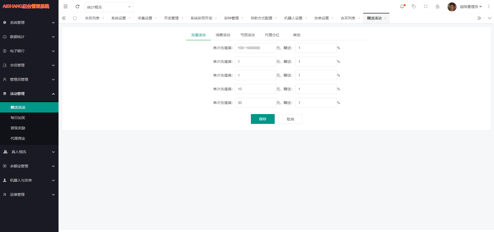The image size is (494, 232).
Task: Click the lock screen icon
Action: (x=438, y=7)
